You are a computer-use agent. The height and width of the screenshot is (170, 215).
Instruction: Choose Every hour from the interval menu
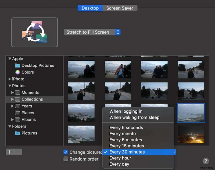[x=120, y=158]
